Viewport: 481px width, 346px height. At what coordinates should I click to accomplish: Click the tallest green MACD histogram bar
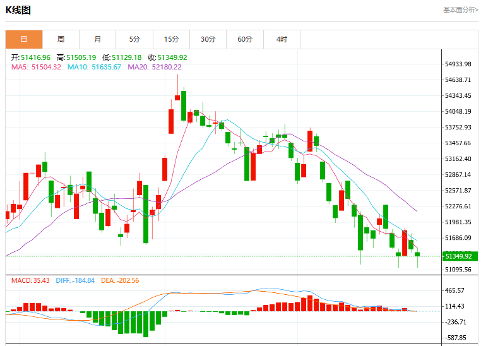click(146, 324)
